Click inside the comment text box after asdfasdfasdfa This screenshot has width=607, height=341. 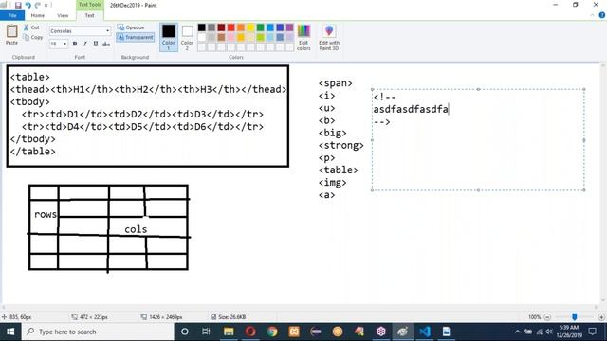pyautogui.click(x=449, y=110)
